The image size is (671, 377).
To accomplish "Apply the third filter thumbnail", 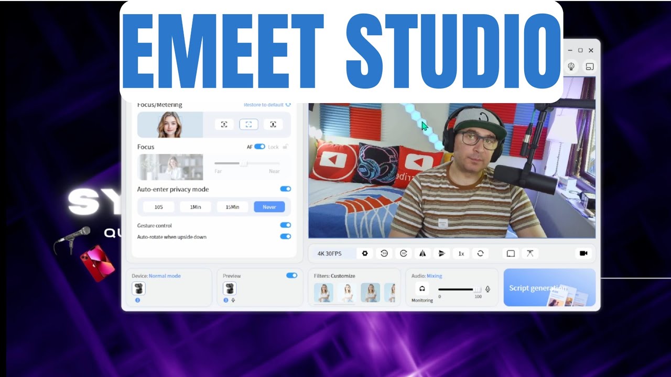I will pyautogui.click(x=371, y=293).
